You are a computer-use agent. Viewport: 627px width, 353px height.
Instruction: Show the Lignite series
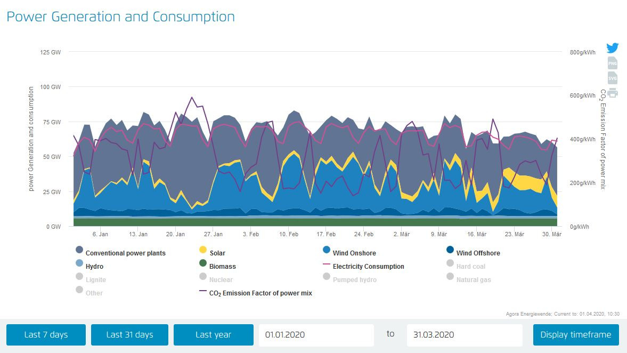(x=95, y=280)
